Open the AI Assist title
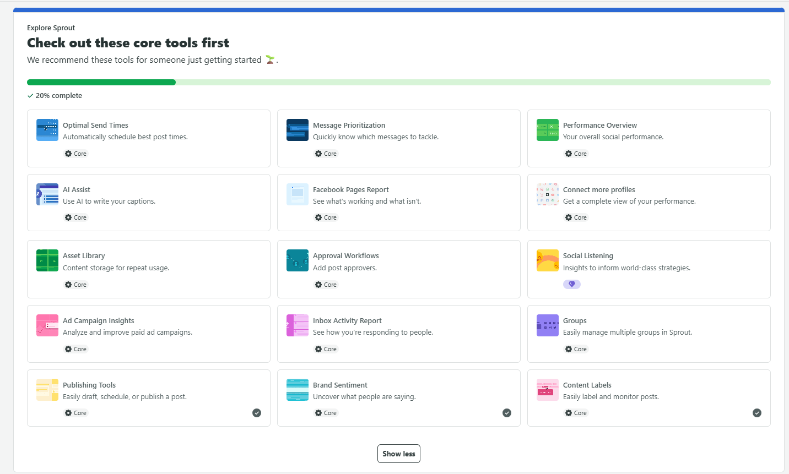Viewport: 789px width, 474px height. tap(77, 189)
